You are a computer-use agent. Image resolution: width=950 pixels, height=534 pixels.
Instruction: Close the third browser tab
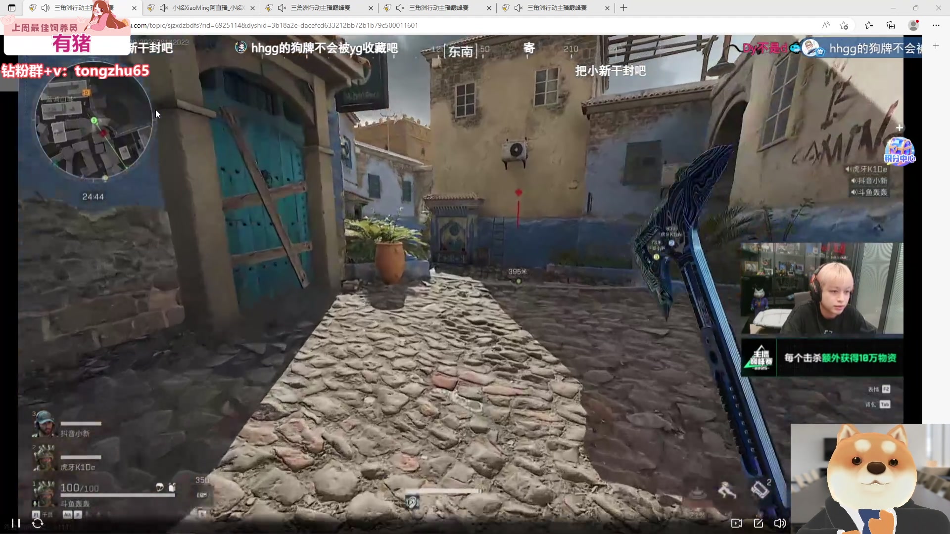[371, 8]
